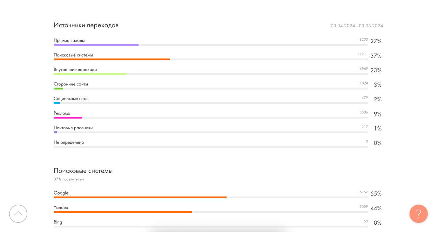Screen dimensions: 432x232
Task: Click the orange Google progress bar
Action: pos(140,197)
